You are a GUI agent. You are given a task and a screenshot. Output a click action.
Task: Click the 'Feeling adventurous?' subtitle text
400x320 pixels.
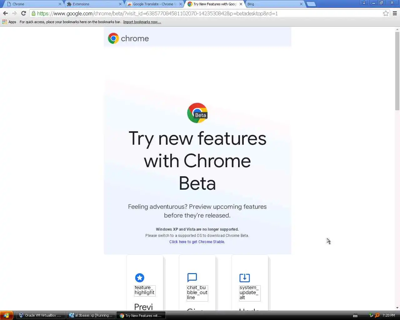197,211
